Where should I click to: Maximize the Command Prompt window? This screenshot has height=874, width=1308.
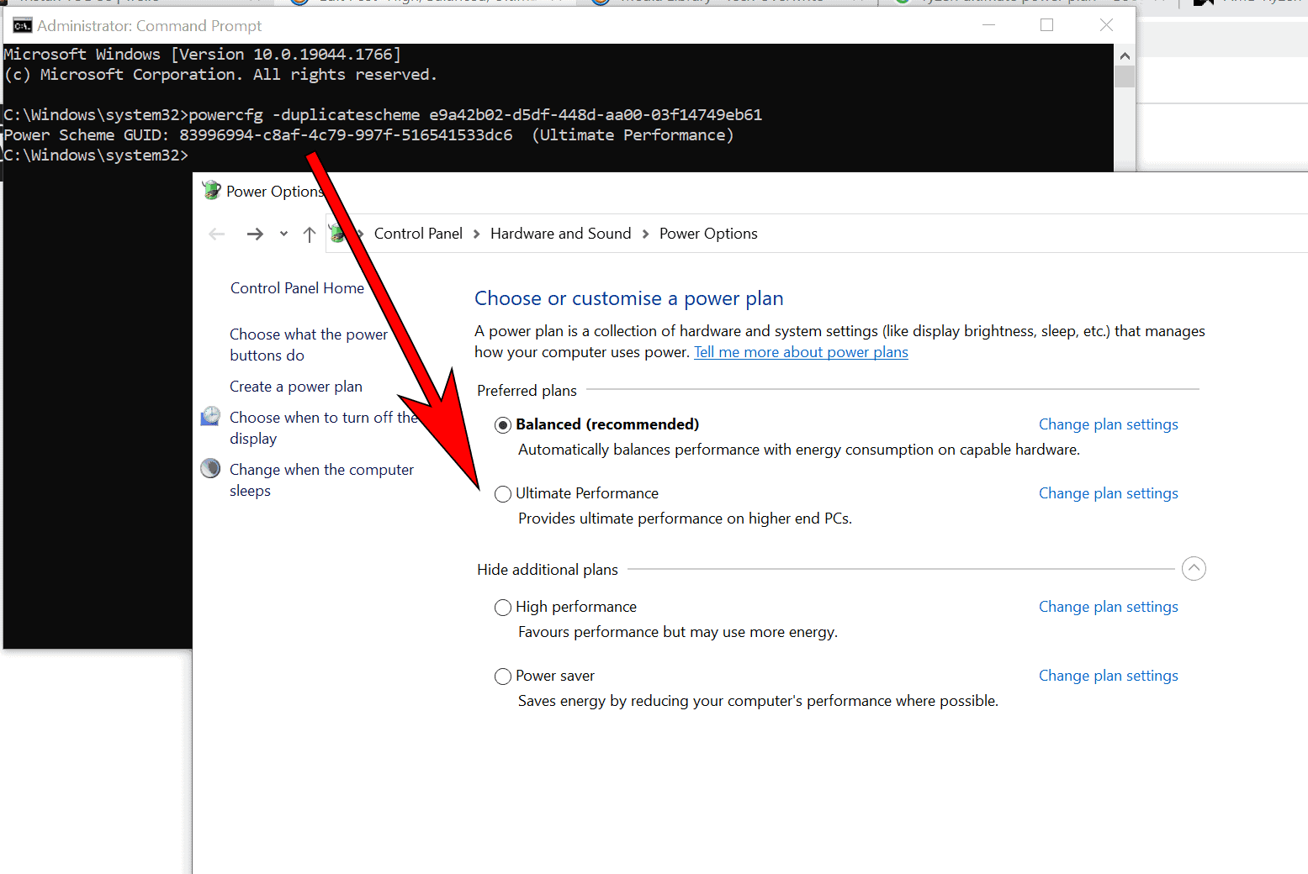(x=1047, y=25)
